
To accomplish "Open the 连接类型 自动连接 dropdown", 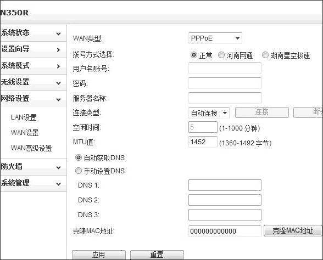I will 209,113.
